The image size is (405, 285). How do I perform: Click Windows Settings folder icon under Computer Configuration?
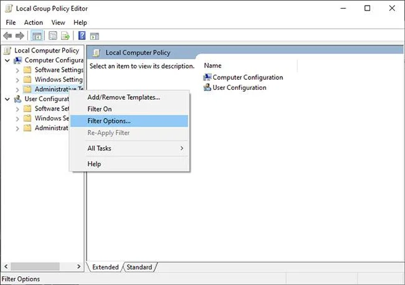pos(27,79)
